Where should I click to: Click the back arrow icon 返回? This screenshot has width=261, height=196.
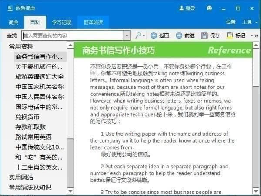(x=154, y=36)
